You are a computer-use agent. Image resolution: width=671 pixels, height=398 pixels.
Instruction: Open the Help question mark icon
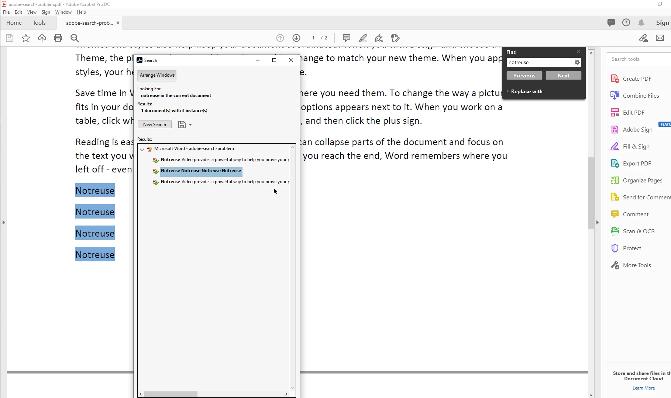(x=626, y=22)
